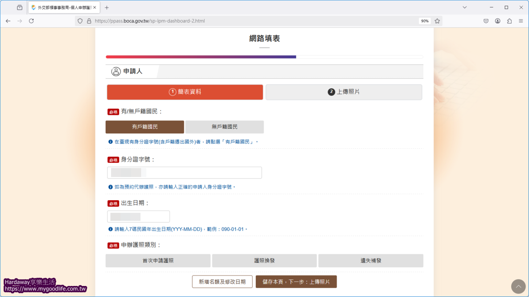Viewport: 529px width, 297px height.
Task: Open the browser application menu
Action: (521, 21)
